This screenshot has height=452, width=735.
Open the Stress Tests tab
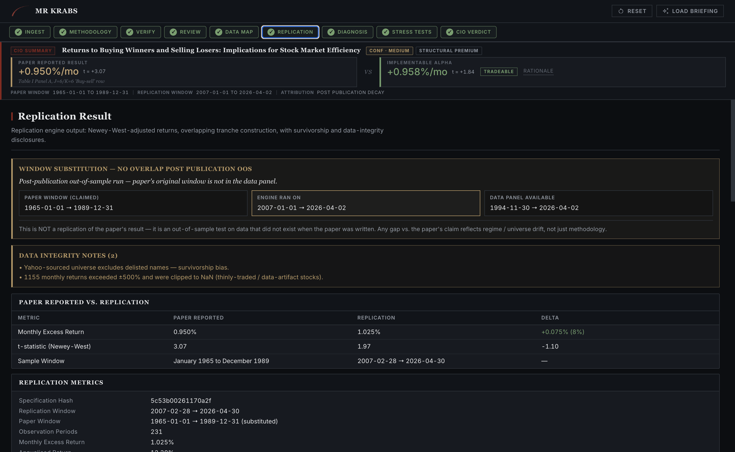pos(407,32)
